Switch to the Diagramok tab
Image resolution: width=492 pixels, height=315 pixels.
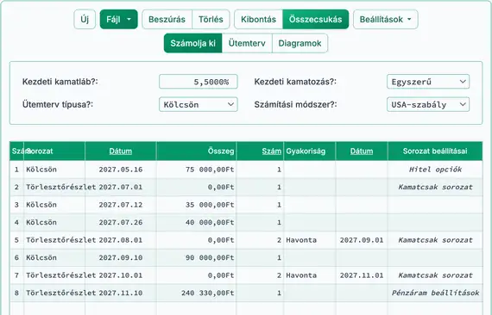coord(300,43)
